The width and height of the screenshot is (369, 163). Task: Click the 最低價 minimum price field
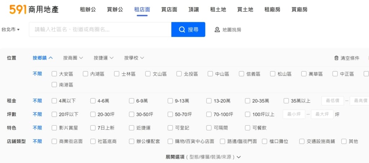(x=333, y=101)
